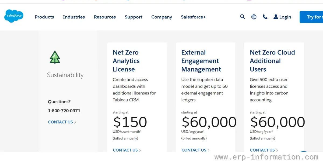Click the Login text link

coord(285,17)
